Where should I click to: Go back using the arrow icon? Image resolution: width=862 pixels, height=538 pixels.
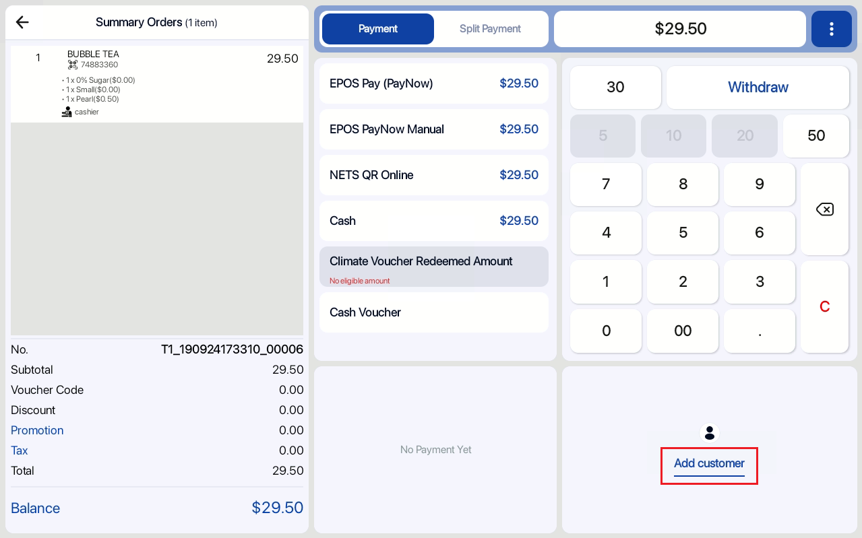point(22,22)
